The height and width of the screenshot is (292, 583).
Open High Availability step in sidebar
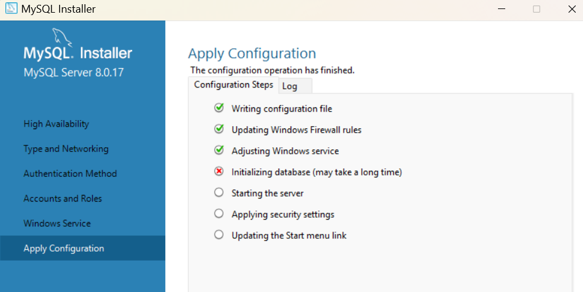click(83, 124)
